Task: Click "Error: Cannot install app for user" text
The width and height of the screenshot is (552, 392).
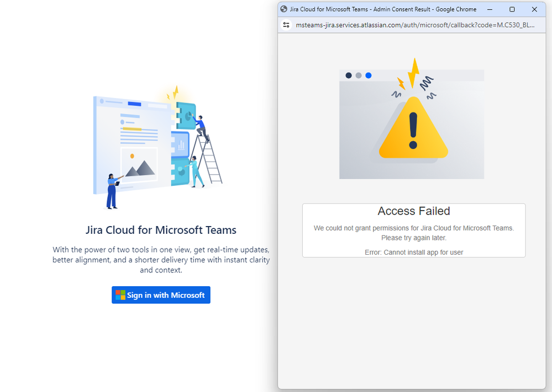Action: point(414,252)
